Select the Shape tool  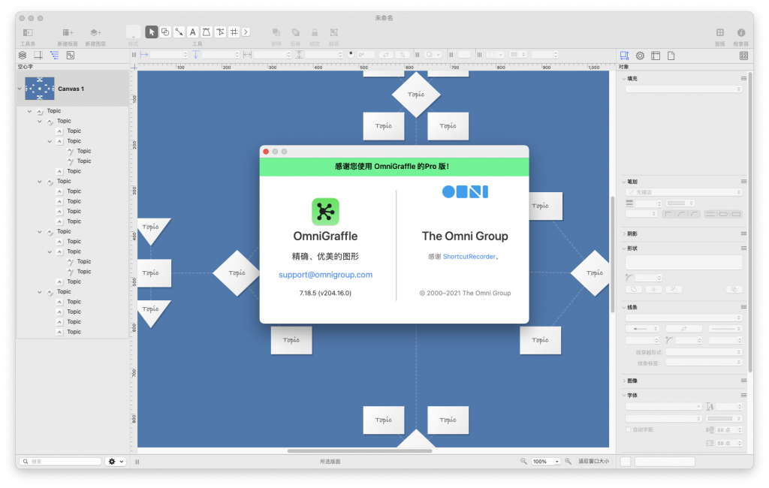click(165, 32)
